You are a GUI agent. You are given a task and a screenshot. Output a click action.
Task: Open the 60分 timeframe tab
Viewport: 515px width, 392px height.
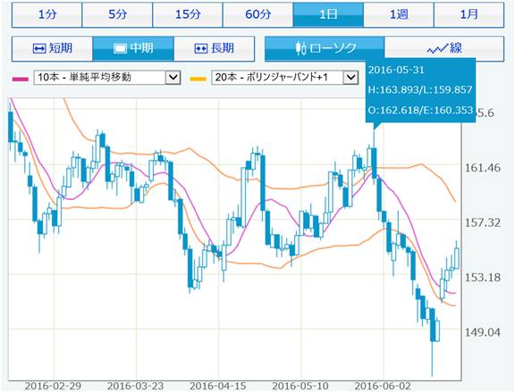click(257, 15)
